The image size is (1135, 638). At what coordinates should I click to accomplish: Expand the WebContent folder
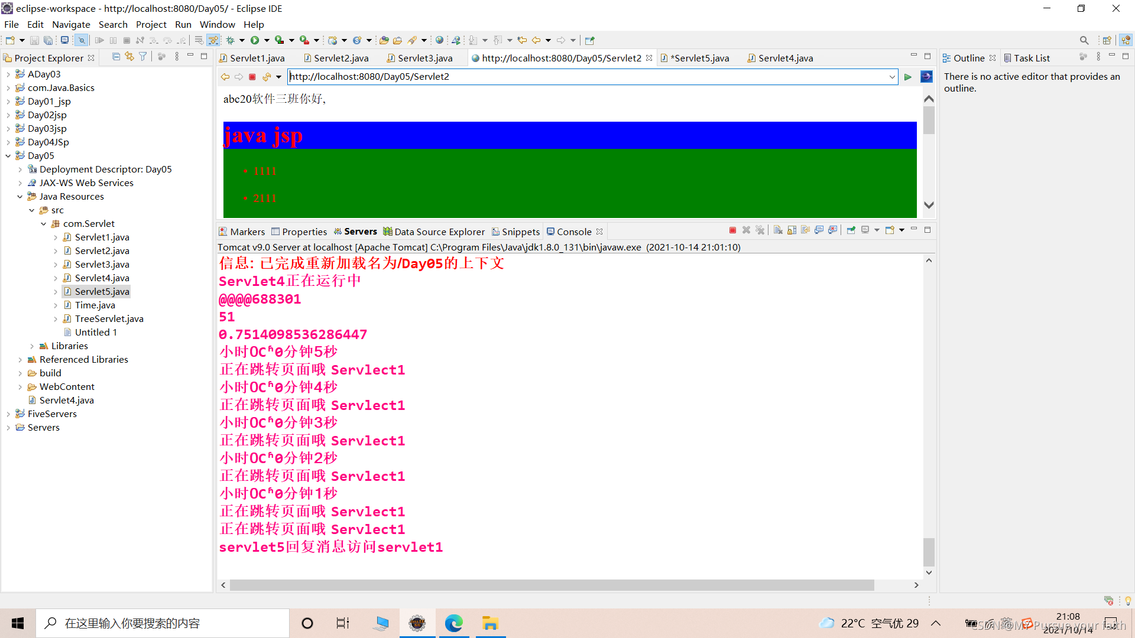pyautogui.click(x=20, y=387)
